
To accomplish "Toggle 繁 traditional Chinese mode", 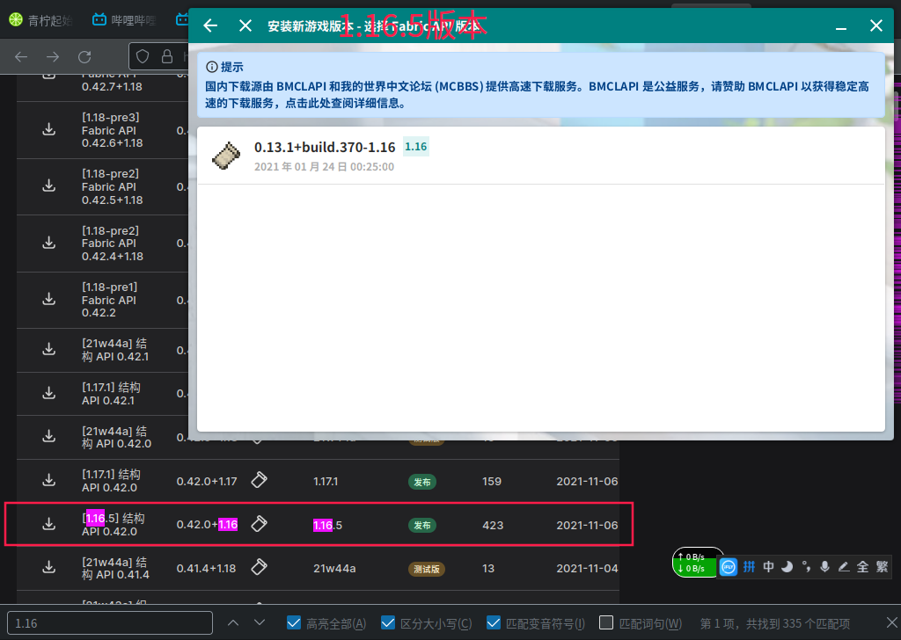I will point(882,567).
